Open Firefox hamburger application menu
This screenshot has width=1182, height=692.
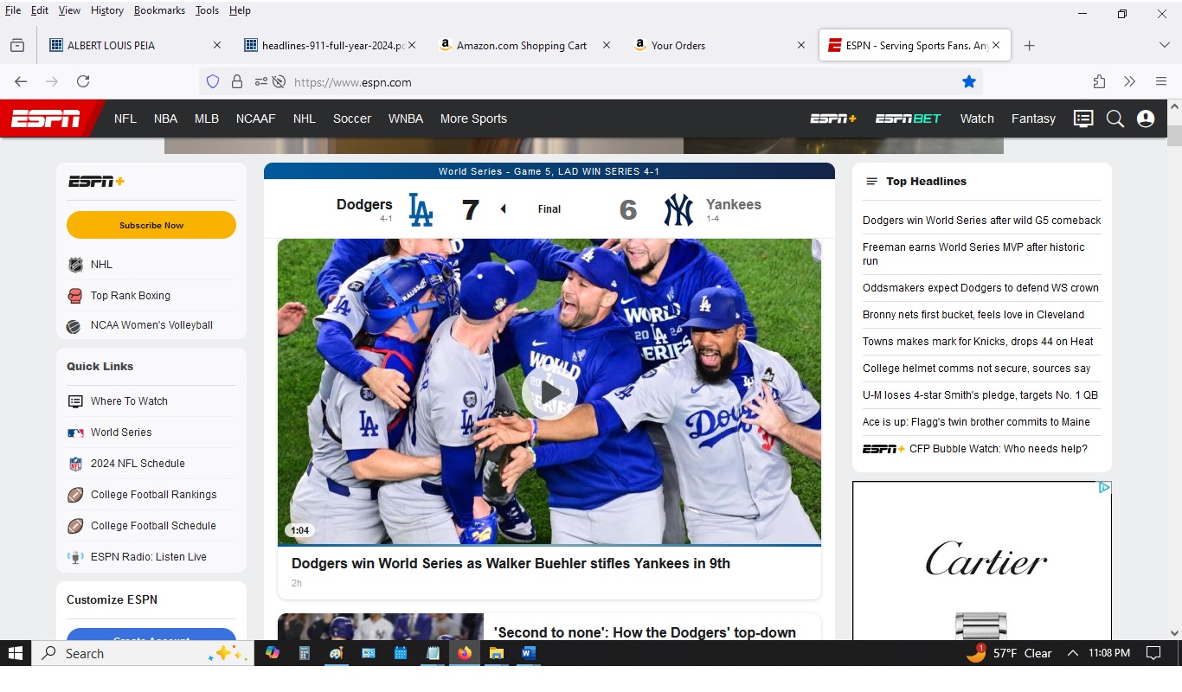[1161, 82]
